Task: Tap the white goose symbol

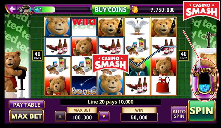Action: coord(137,27)
